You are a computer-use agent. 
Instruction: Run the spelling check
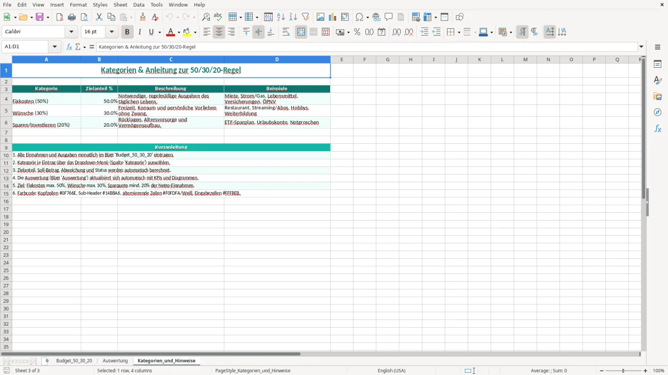point(218,17)
